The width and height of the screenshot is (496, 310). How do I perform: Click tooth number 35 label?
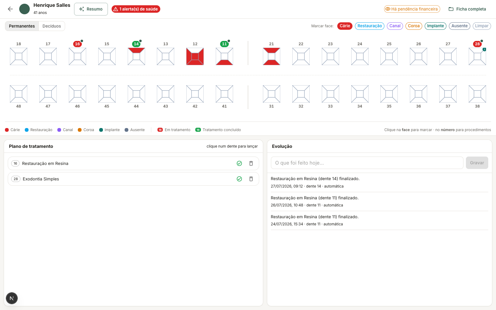389,106
